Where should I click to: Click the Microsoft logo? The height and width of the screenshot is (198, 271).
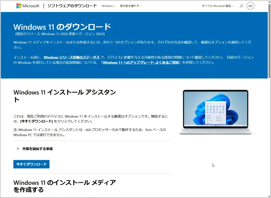click(28, 6)
